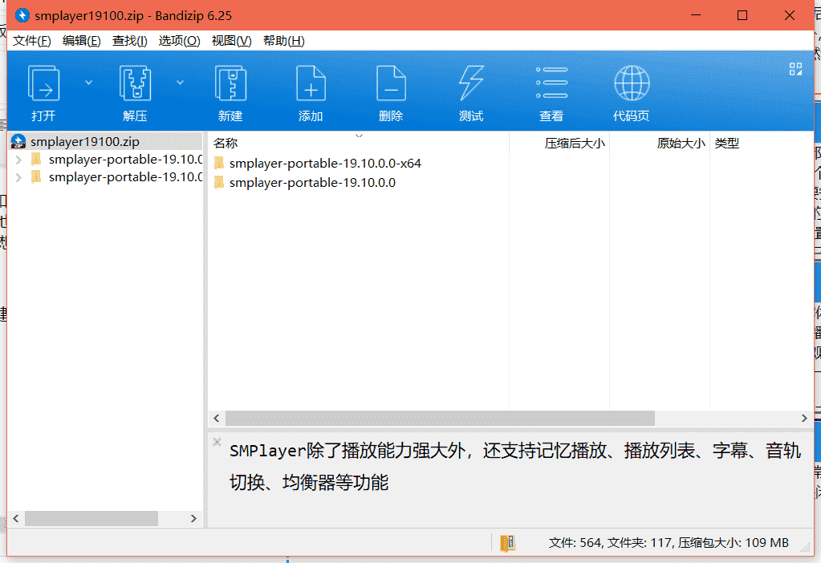Click the Delete (删除) file icon
Image resolution: width=821 pixels, height=563 pixels.
[391, 83]
